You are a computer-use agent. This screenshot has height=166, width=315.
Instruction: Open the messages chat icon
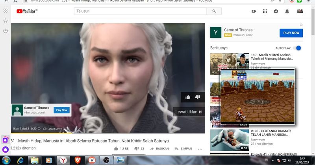276,11
